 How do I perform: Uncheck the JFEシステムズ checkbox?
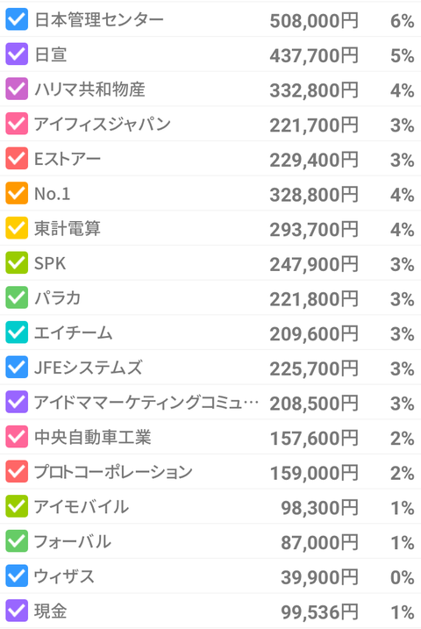[x=17, y=367]
